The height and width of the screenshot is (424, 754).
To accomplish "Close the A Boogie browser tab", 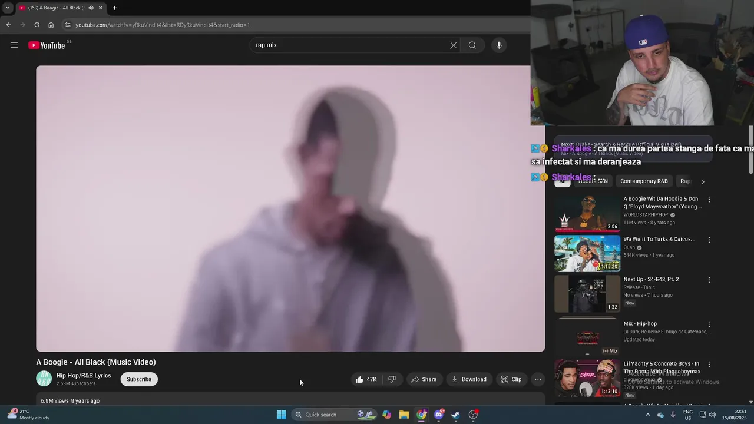I will [100, 8].
